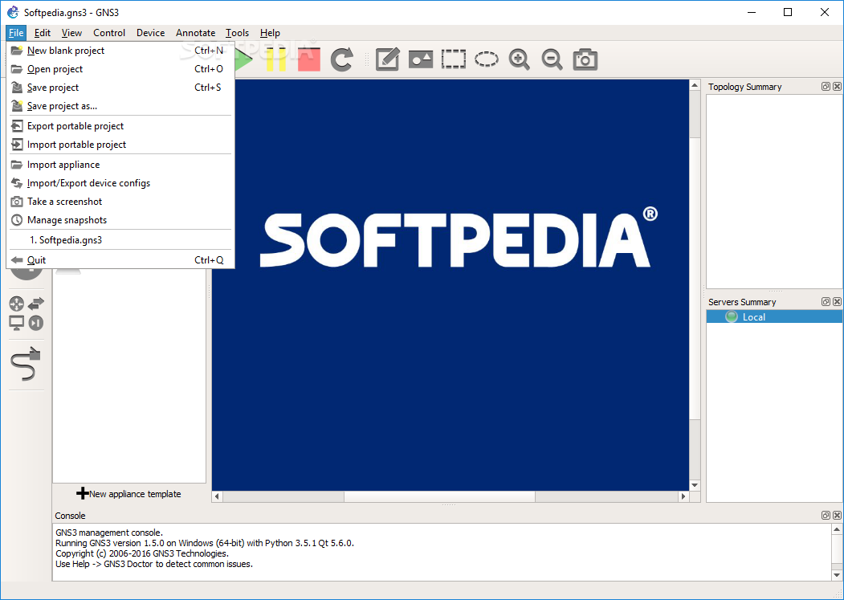
Task: Reload all devices with the circular arrow icon
Action: [342, 59]
